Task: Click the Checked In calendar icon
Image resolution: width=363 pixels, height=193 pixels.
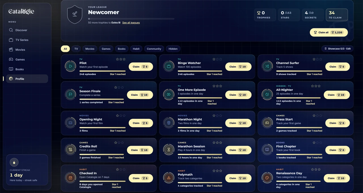Action: [70, 178]
